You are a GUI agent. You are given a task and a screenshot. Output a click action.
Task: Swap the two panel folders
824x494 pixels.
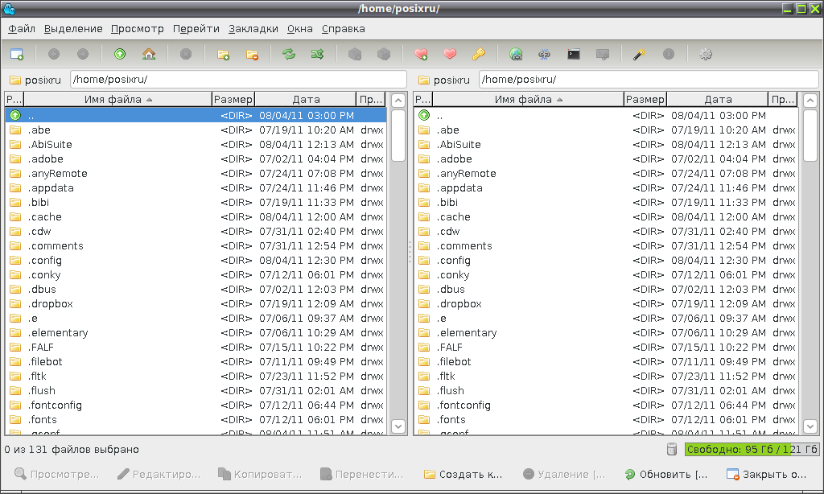[x=289, y=54]
